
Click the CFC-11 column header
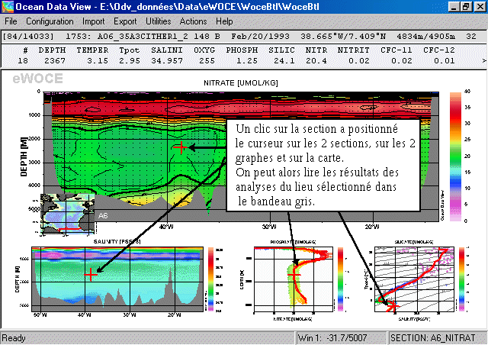coord(396,50)
